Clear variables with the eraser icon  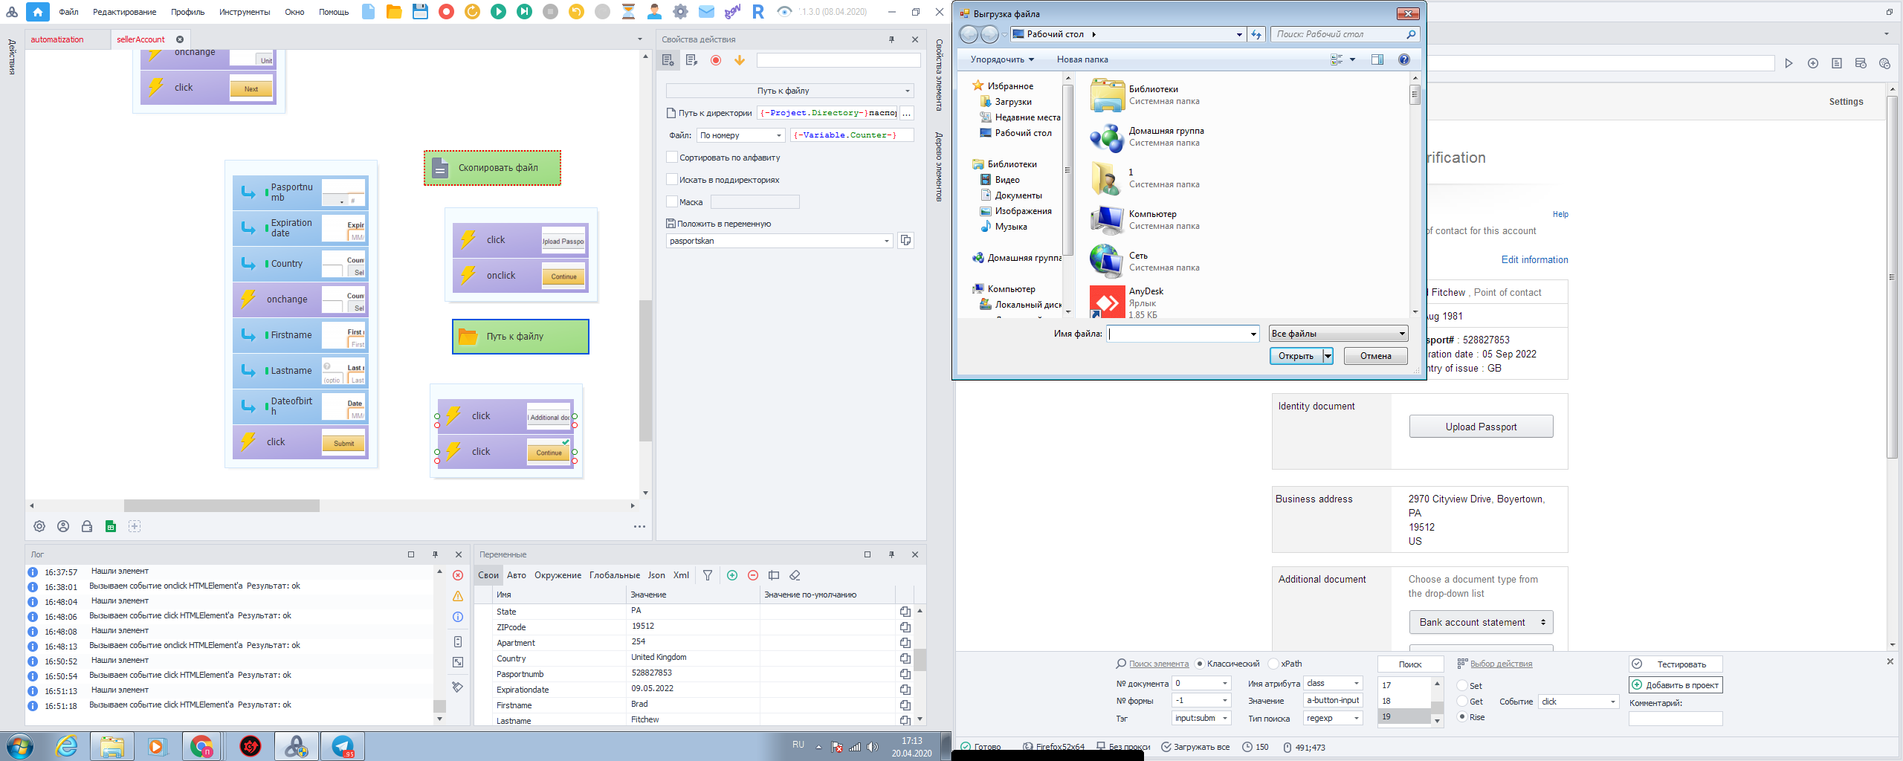point(795,575)
